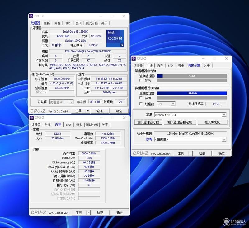Click 确定 button in processor window
This screenshot has height=228, width=249.
point(119,111)
